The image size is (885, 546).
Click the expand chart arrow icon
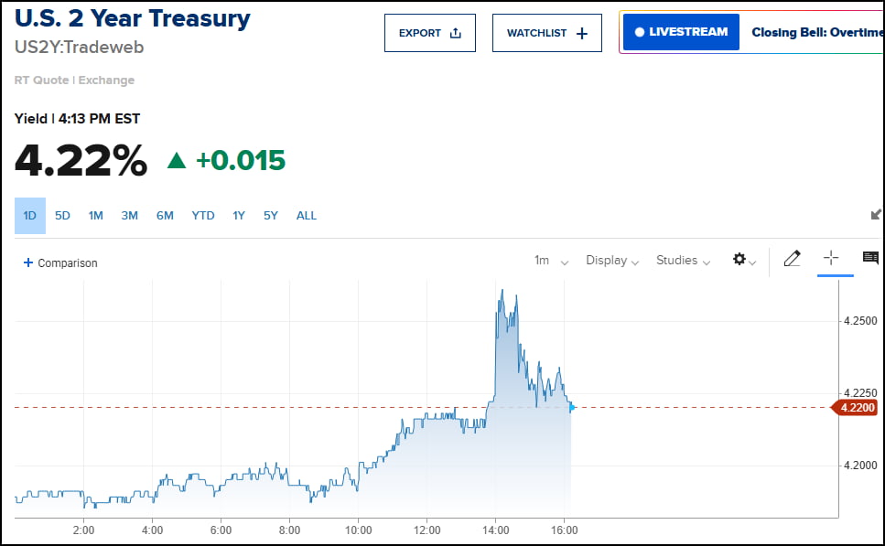pos(876,214)
